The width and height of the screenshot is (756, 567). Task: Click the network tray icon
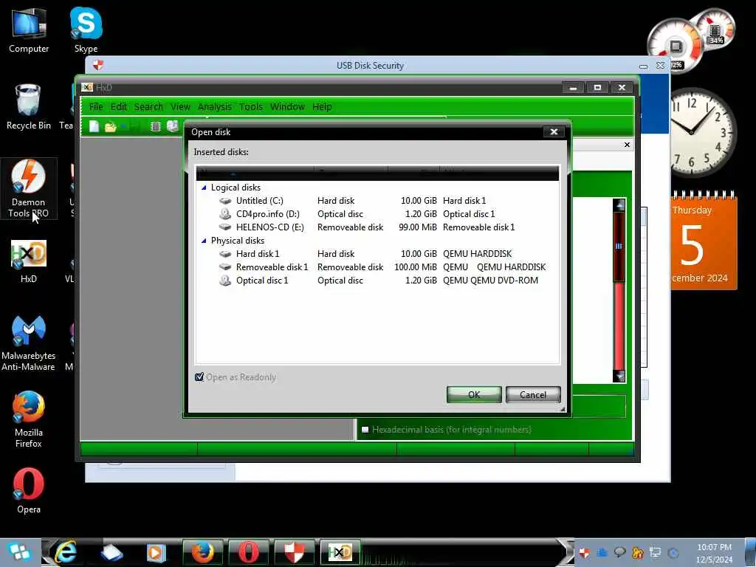pyautogui.click(x=656, y=552)
